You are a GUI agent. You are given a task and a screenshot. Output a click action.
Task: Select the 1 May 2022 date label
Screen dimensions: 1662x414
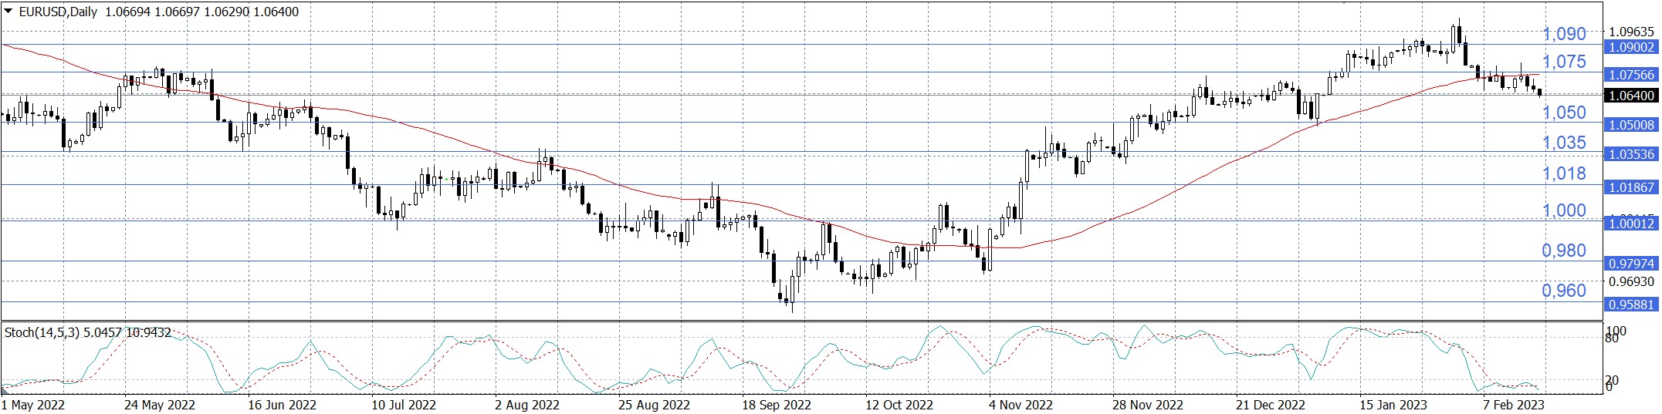33,405
